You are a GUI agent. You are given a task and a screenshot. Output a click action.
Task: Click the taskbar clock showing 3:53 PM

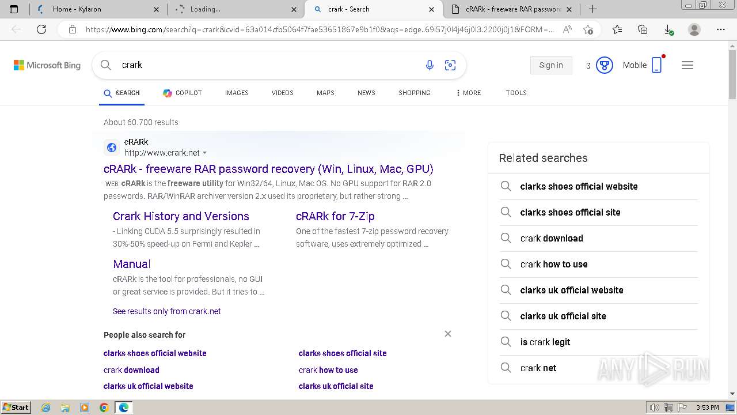point(707,408)
